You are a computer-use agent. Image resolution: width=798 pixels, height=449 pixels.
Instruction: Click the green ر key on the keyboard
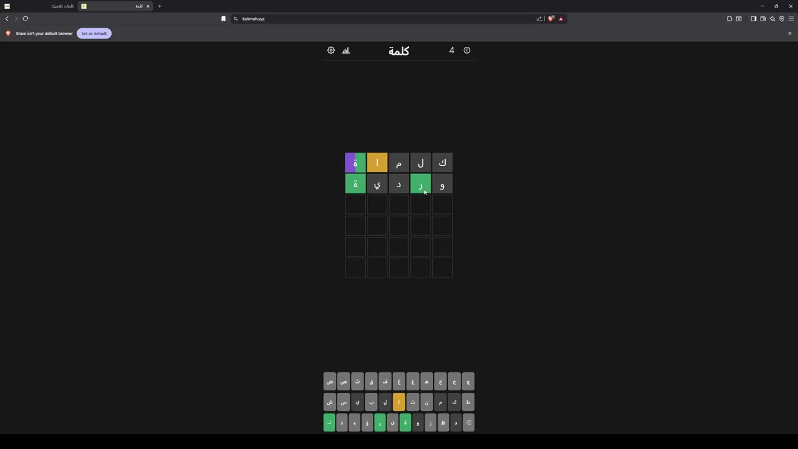[380, 423]
